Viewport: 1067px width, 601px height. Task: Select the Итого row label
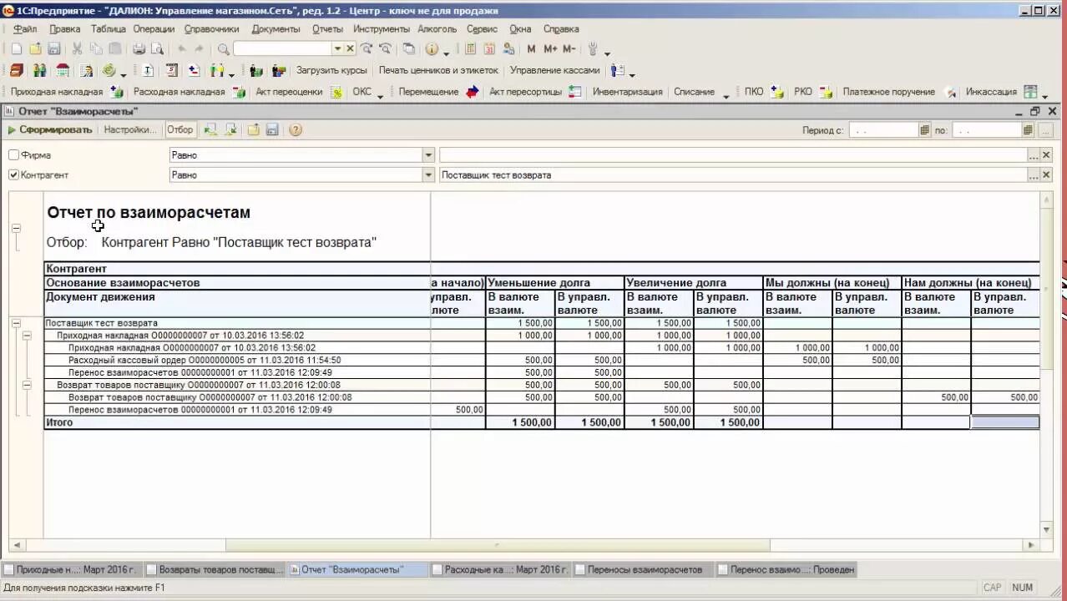coord(59,422)
